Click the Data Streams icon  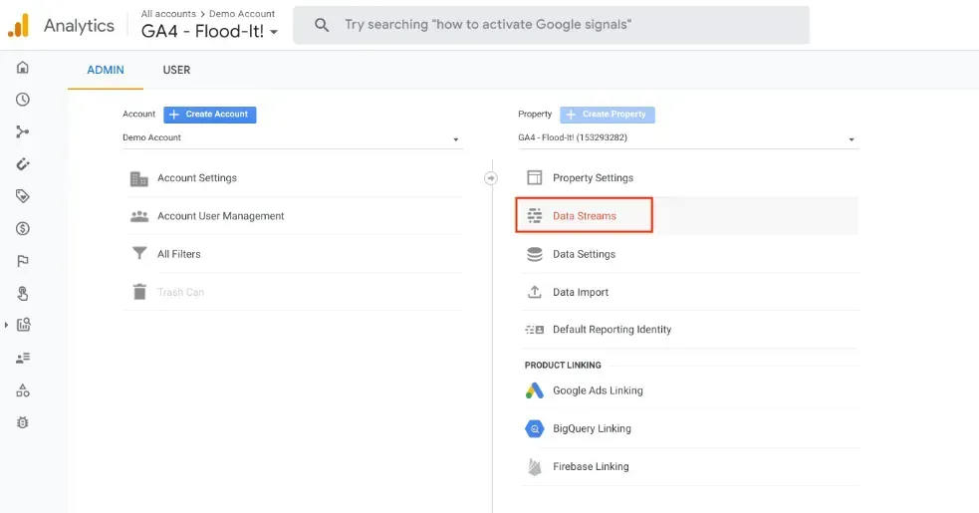click(x=535, y=215)
